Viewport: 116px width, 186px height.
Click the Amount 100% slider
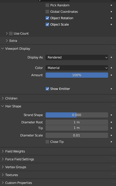pyautogui.click(x=77, y=75)
